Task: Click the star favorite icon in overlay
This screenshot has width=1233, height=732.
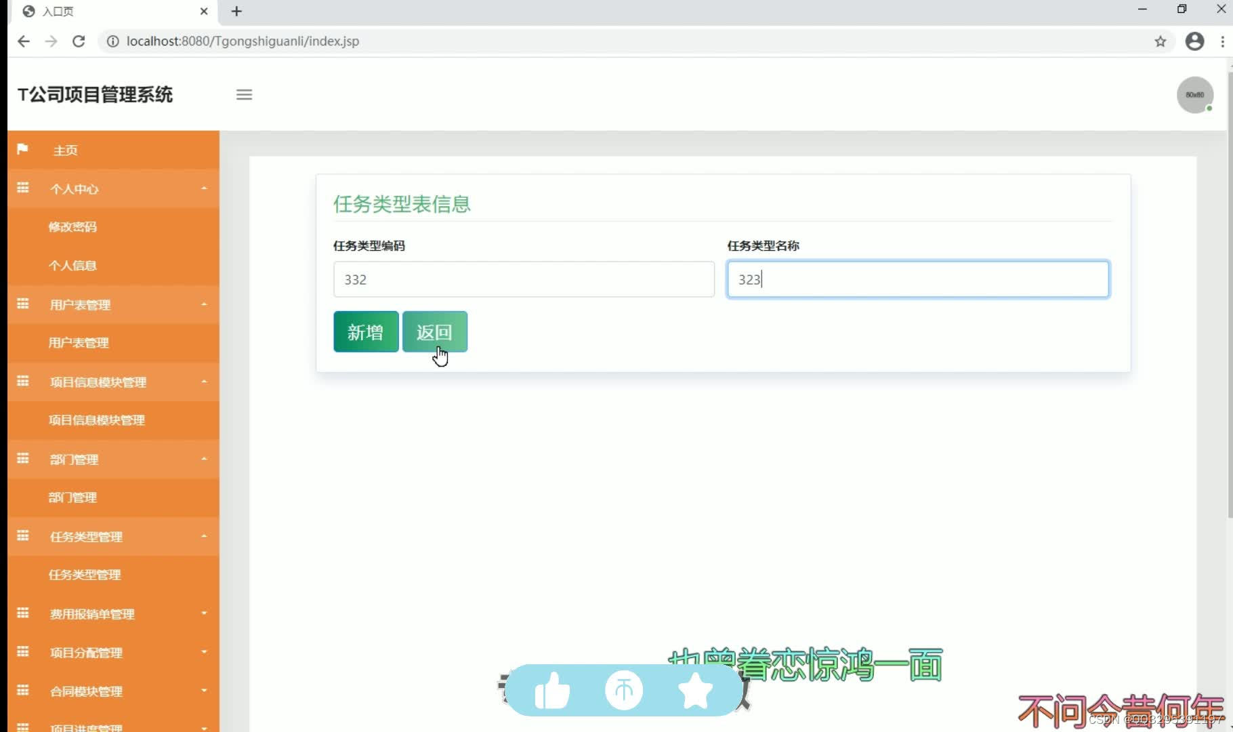Action: (x=695, y=691)
